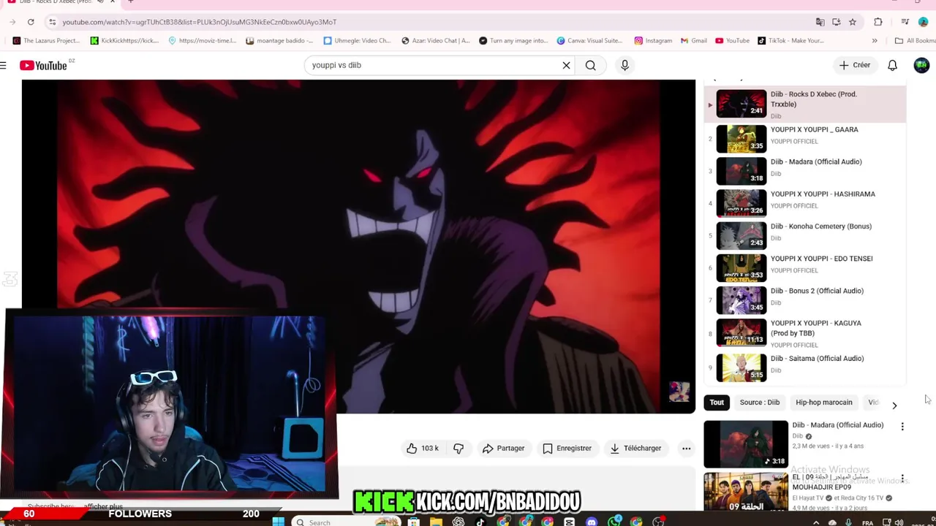
Task: Open YouTube notifications bell
Action: [892, 65]
